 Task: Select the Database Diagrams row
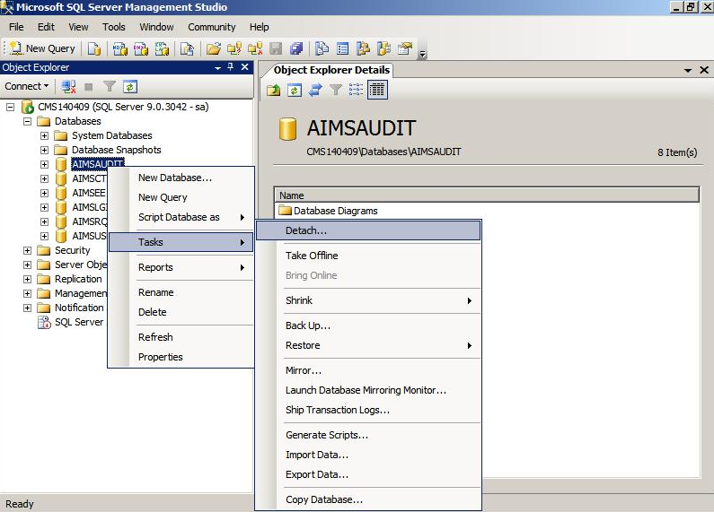tap(328, 211)
